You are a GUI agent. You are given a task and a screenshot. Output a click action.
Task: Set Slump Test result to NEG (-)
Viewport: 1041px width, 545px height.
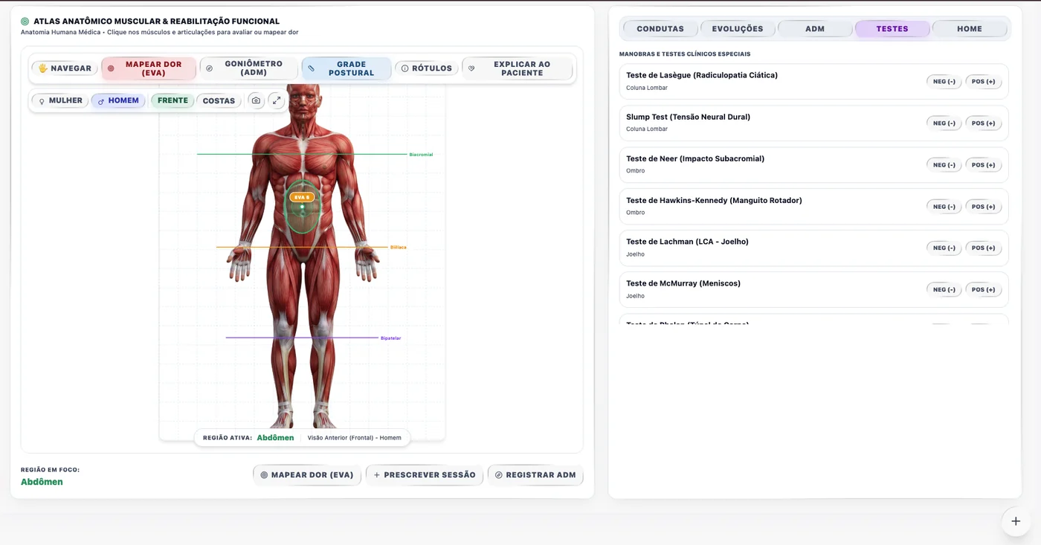pos(944,123)
